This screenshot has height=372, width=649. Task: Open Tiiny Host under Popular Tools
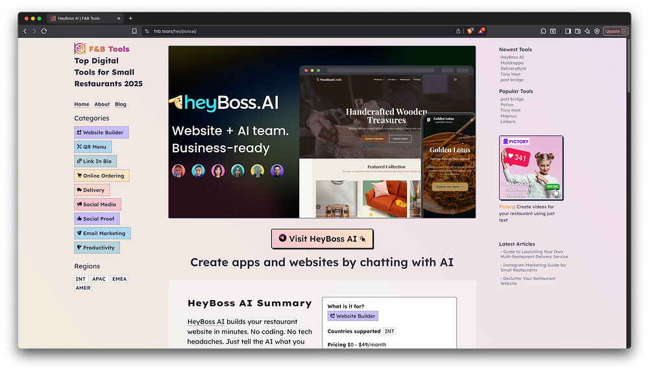pos(510,110)
